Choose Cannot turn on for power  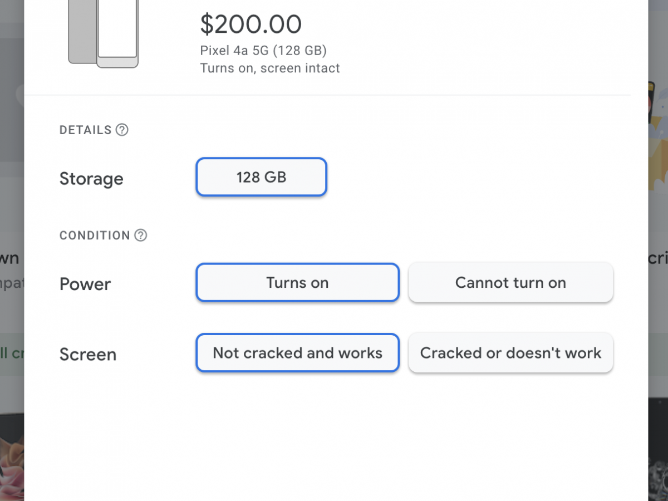click(510, 283)
